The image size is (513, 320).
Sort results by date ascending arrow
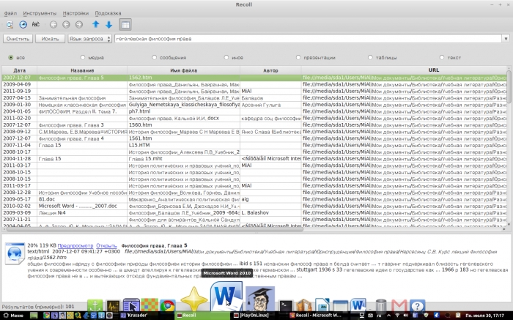click(x=95, y=24)
